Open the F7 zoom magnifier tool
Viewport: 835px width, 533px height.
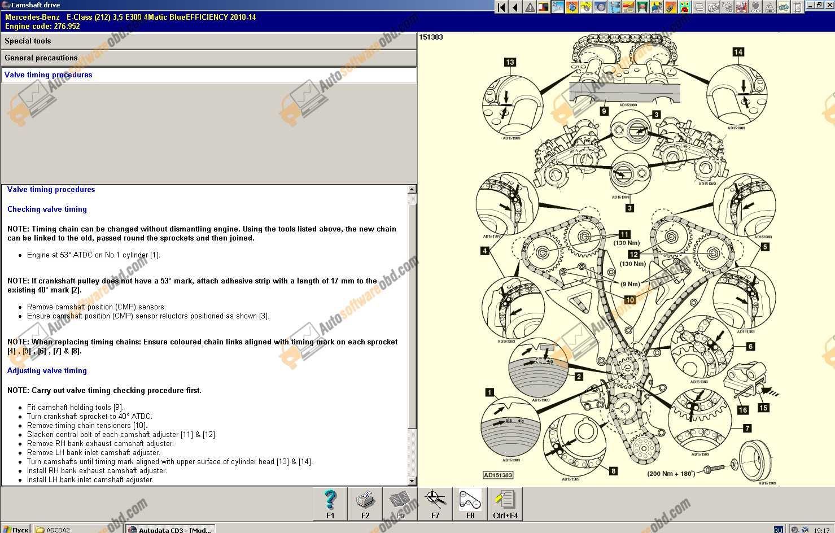(x=435, y=504)
